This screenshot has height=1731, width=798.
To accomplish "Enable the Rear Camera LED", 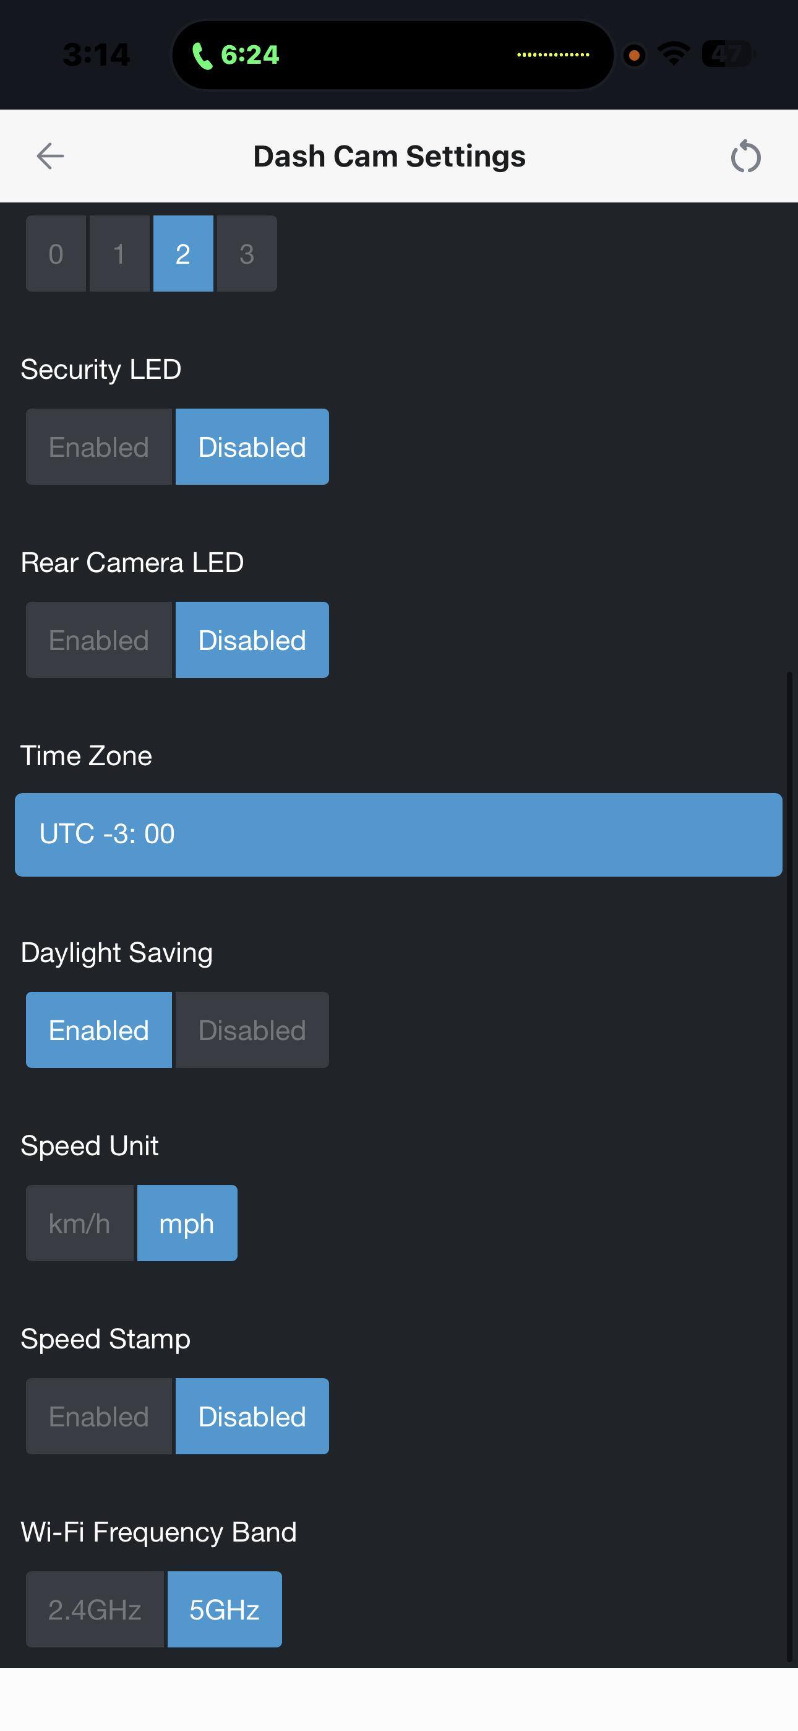I will point(99,640).
